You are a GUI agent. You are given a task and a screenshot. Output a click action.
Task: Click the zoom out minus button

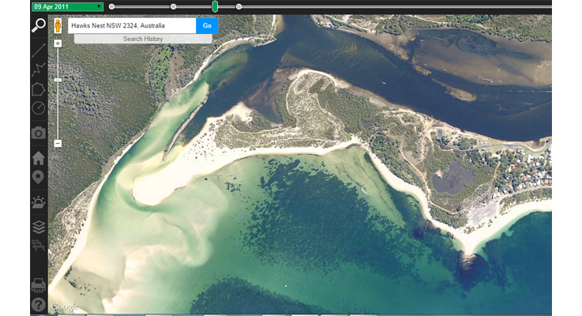point(58,143)
